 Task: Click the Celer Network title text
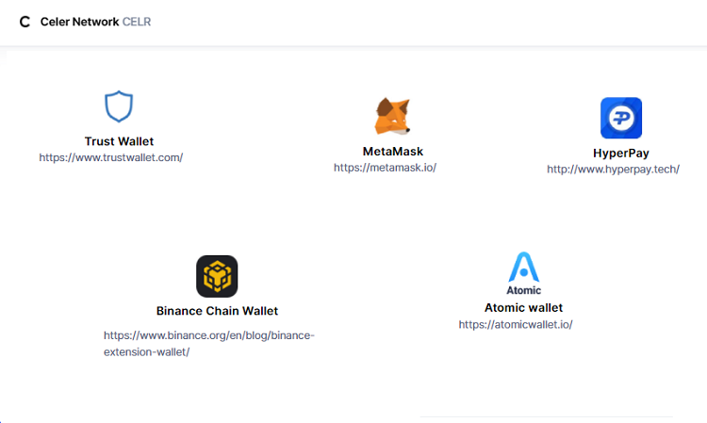(80, 22)
